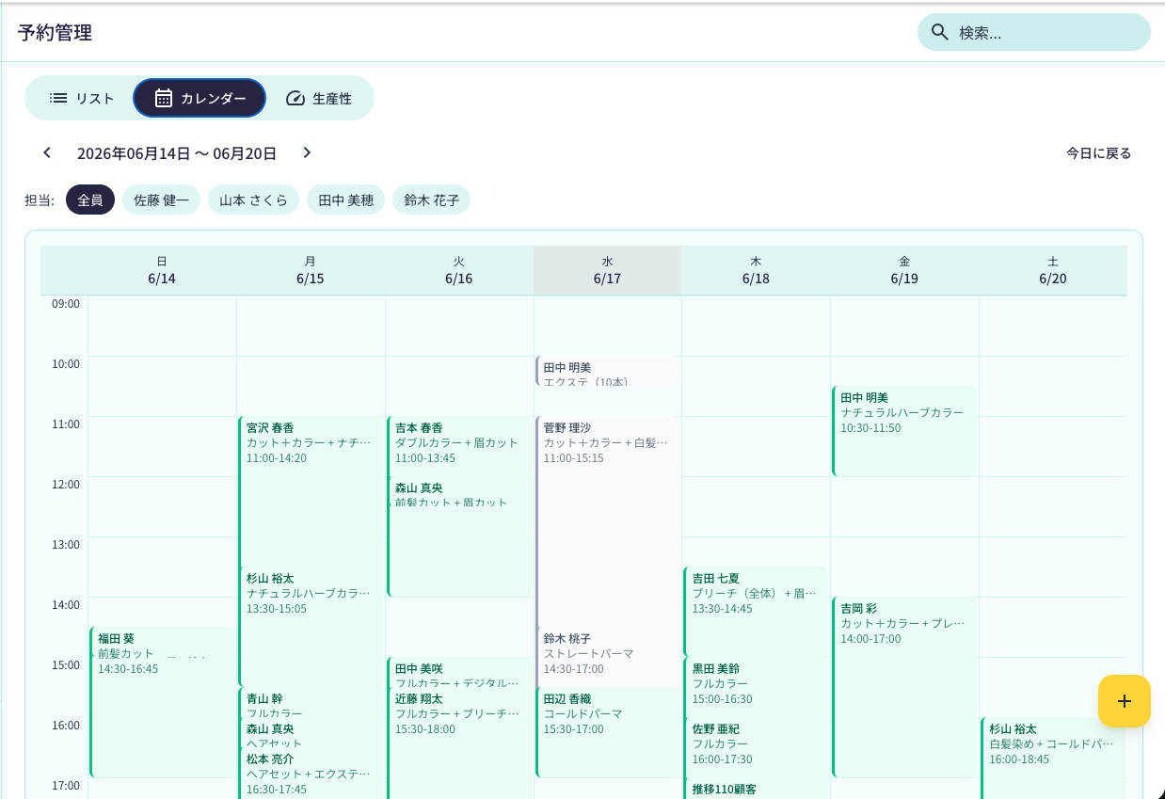Filter staff by 田中 美穂
Image resolution: width=1165 pixels, height=799 pixels.
(345, 200)
